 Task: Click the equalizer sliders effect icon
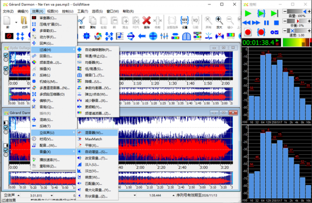click(x=164, y=36)
